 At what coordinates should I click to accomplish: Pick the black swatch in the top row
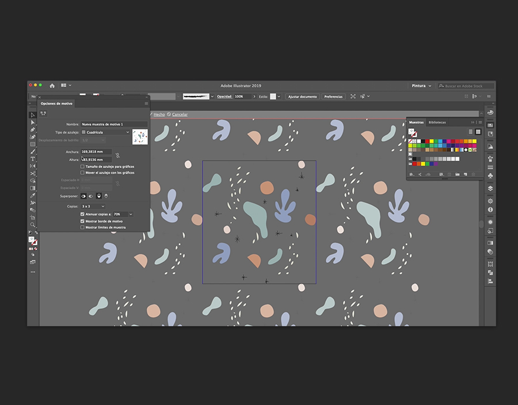pos(423,142)
